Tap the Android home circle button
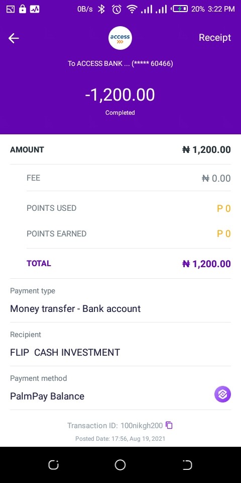Screen dimensions: 241x483 pyautogui.click(x=120, y=465)
